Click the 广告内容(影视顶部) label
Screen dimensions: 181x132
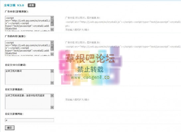(17, 12)
